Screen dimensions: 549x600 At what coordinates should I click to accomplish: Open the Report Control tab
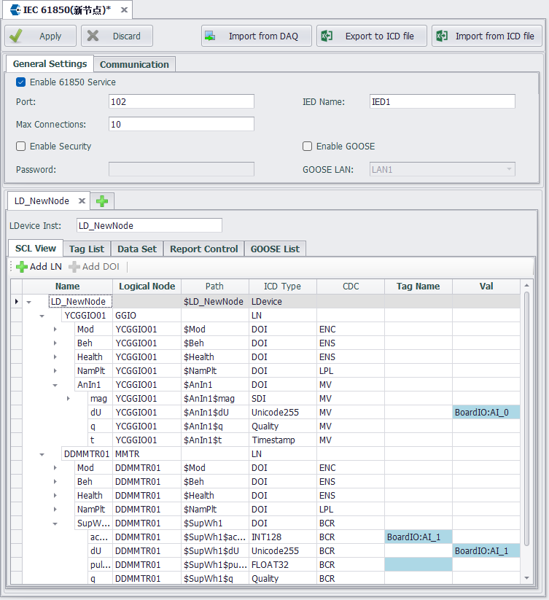pos(203,249)
